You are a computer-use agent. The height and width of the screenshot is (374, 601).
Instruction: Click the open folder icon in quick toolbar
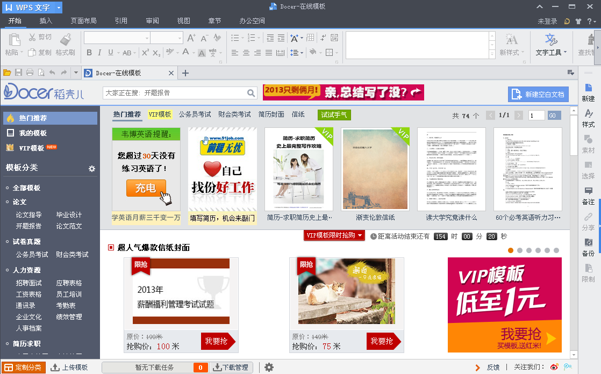tap(7, 73)
